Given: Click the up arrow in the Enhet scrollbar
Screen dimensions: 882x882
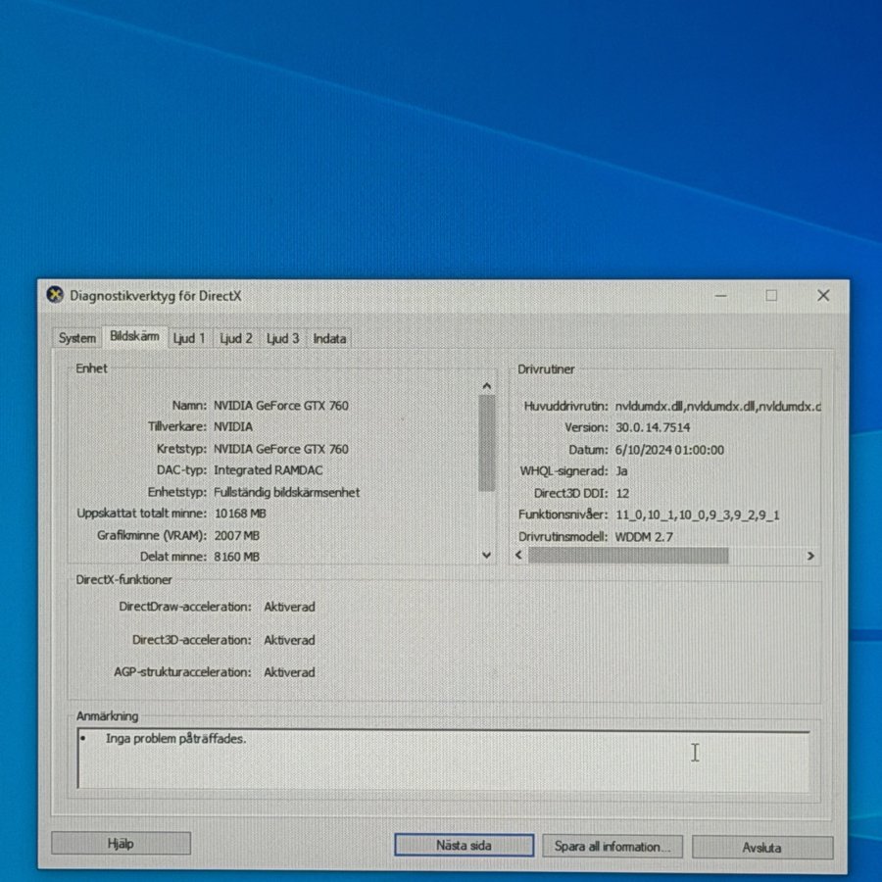Looking at the screenshot, I should [x=486, y=385].
